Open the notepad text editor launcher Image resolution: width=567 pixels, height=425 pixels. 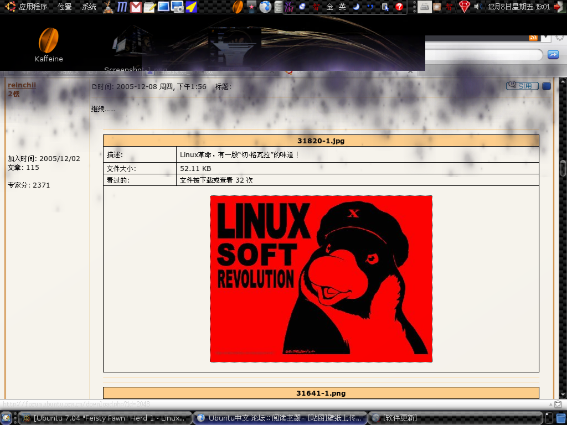(x=150, y=7)
